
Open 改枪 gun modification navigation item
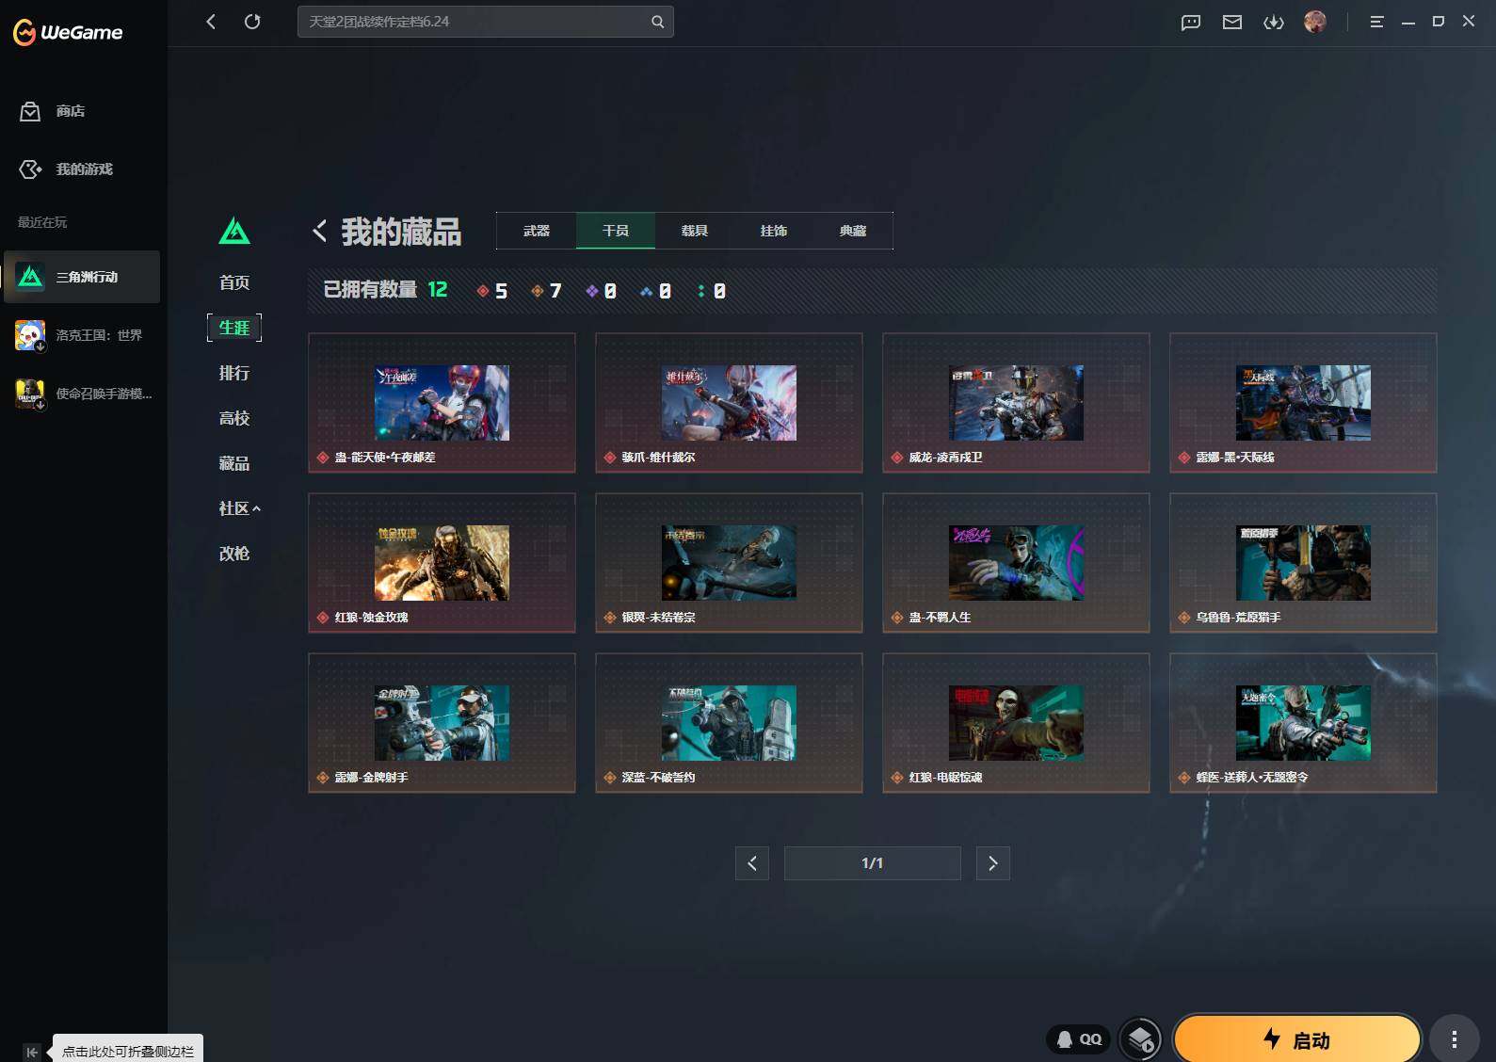pos(234,554)
